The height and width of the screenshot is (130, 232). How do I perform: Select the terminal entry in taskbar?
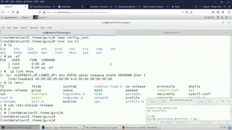coord(20,127)
